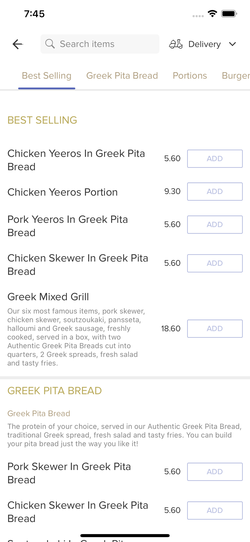
Task: Tap the Greek Pita Bread subcategory heading
Action: pyautogui.click(x=39, y=413)
